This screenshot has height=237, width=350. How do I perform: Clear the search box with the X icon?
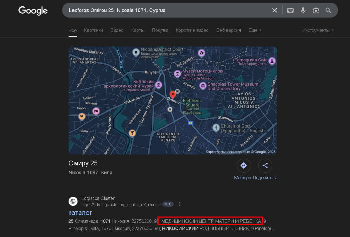pyautogui.click(x=274, y=10)
